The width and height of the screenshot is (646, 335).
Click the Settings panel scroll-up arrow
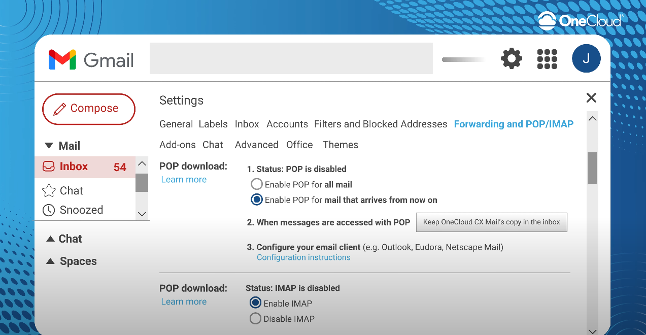pos(592,118)
